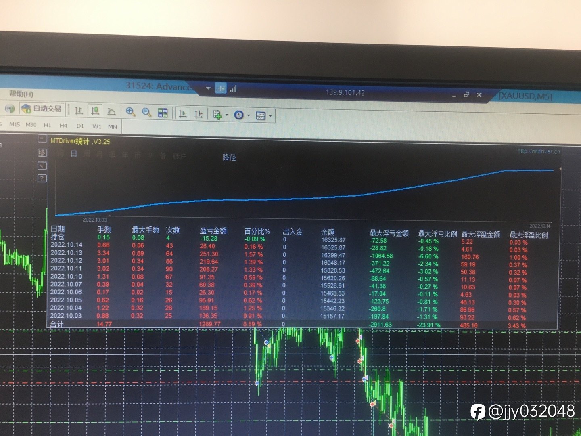The image size is (581, 436).
Task: Select the H1 timeframe
Action: [48, 125]
